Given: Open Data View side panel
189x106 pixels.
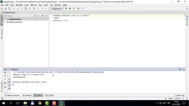Looking at the screenshot, I should click(187, 21).
